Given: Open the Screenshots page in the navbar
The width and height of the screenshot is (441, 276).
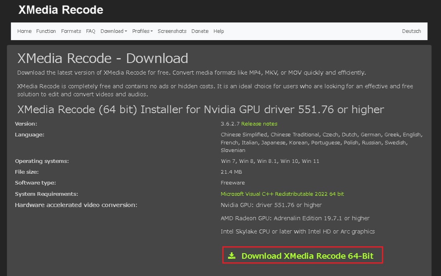Looking at the screenshot, I should (x=172, y=31).
